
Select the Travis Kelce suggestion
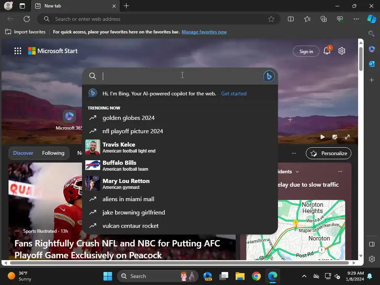pos(180,147)
